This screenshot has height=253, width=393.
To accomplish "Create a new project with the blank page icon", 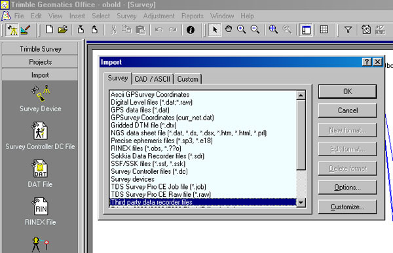I will (x=49, y=29).
